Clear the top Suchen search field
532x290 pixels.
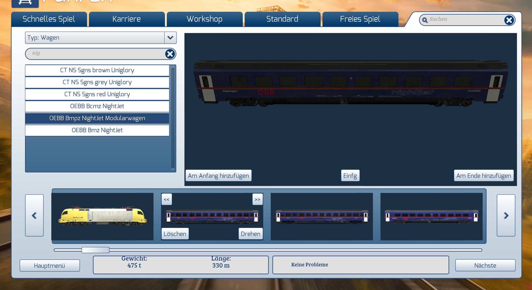coord(509,20)
